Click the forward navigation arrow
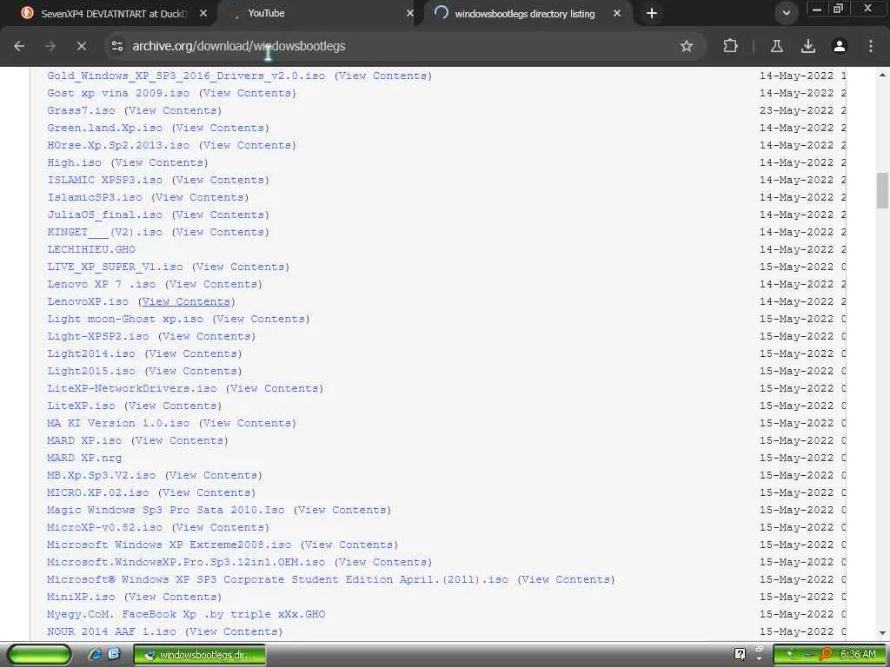890x667 pixels. (50, 46)
